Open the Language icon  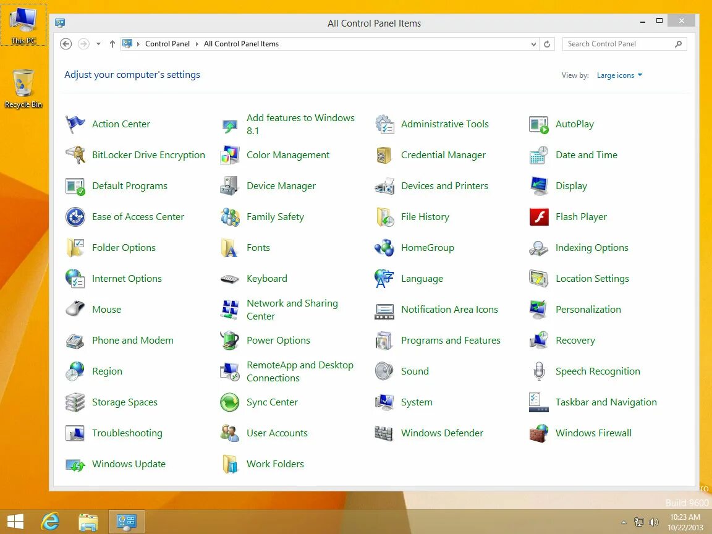[384, 278]
